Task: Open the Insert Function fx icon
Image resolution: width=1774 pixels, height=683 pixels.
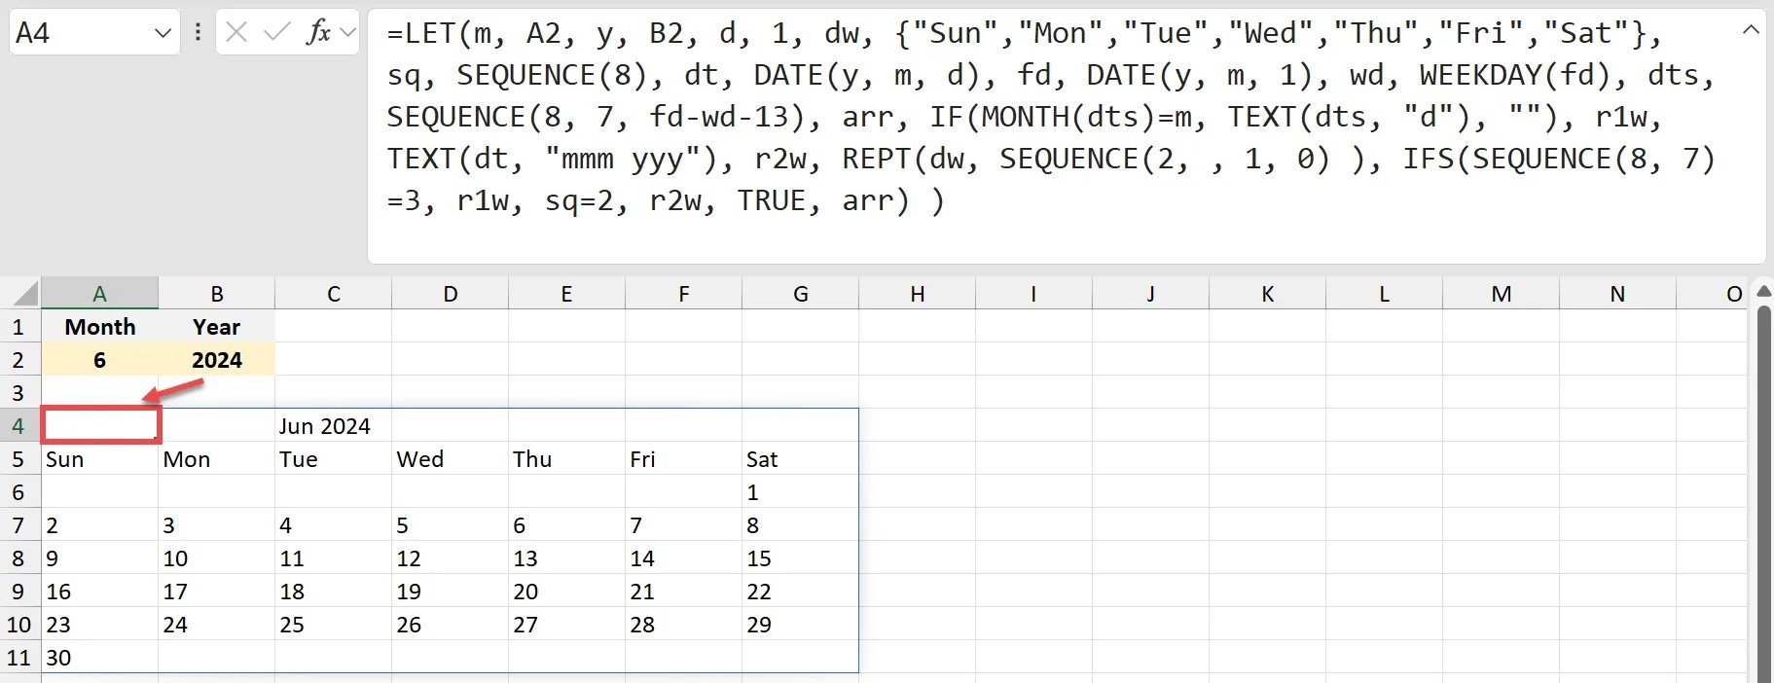Action: tap(318, 33)
